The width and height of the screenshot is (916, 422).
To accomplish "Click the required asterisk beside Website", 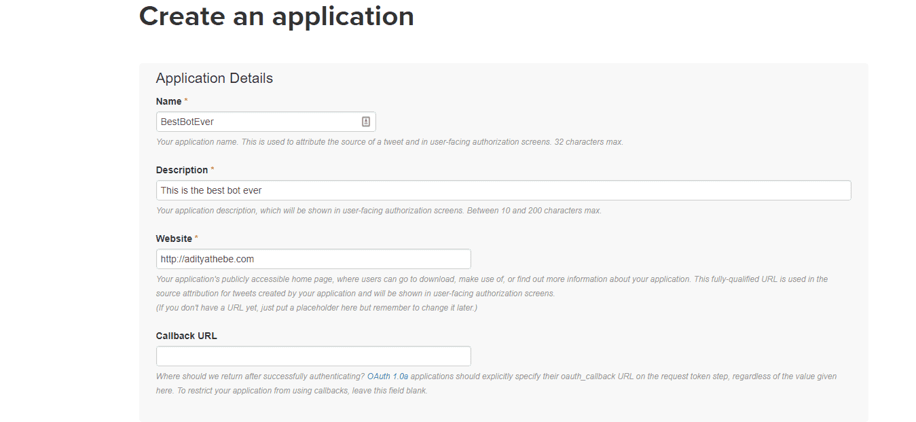I will coord(197,239).
